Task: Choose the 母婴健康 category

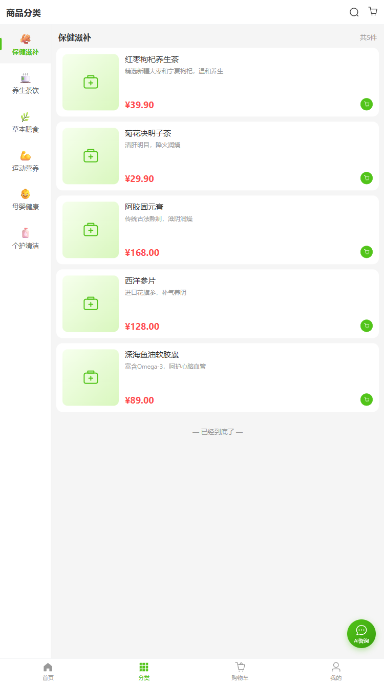Action: (26, 199)
